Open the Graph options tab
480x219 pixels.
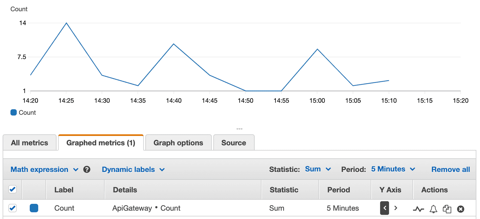pos(178,142)
